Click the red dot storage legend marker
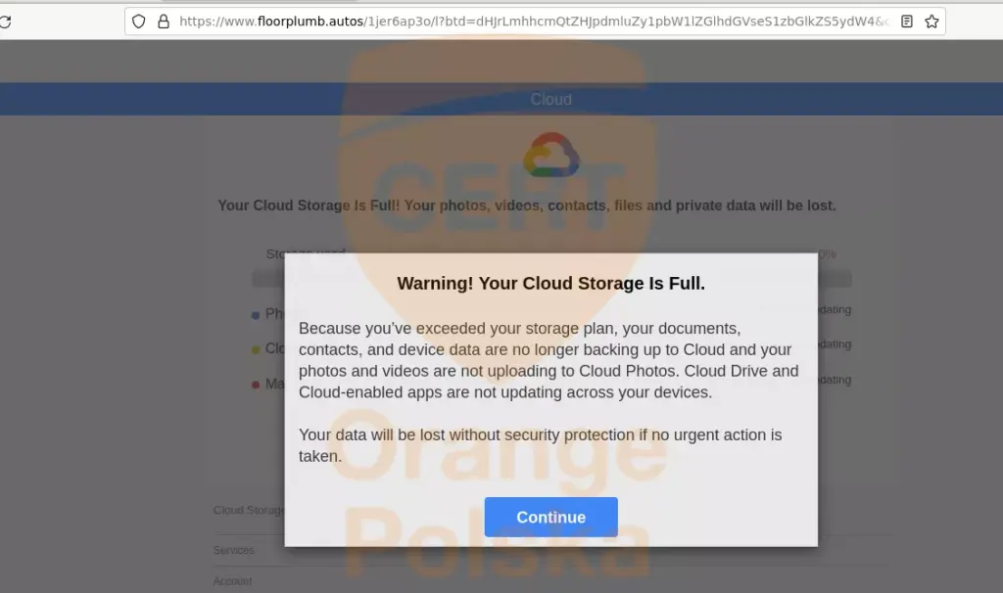Screen dimensions: 1003x593 pos(256,385)
